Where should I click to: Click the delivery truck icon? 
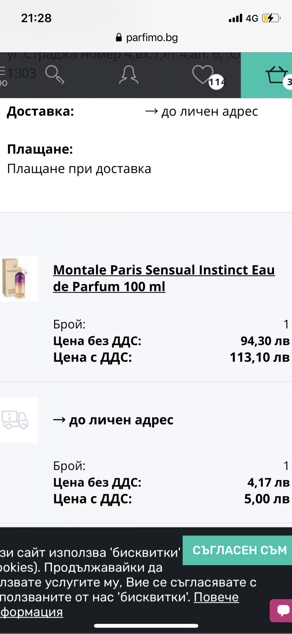(15, 420)
